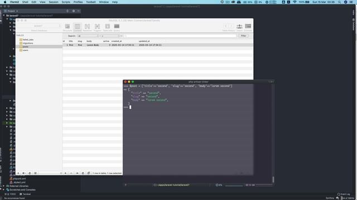This screenshot has width=357, height=200.
Task: Open the Structure view in Sequel Pro toolbar
Action: (x=67, y=27)
